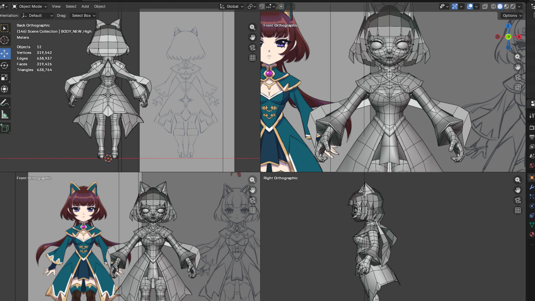Expand the transform pivot point dropdown
Image resolution: width=535 pixels, height=301 pixels.
tap(251, 6)
